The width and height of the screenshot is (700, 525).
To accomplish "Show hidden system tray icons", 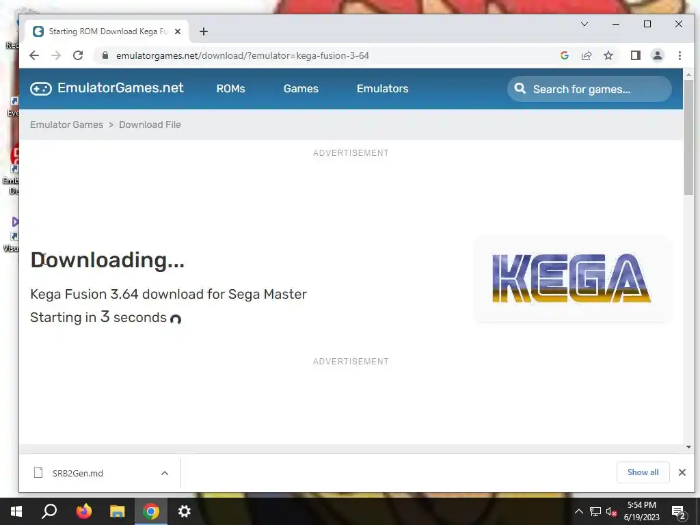I will click(x=578, y=511).
